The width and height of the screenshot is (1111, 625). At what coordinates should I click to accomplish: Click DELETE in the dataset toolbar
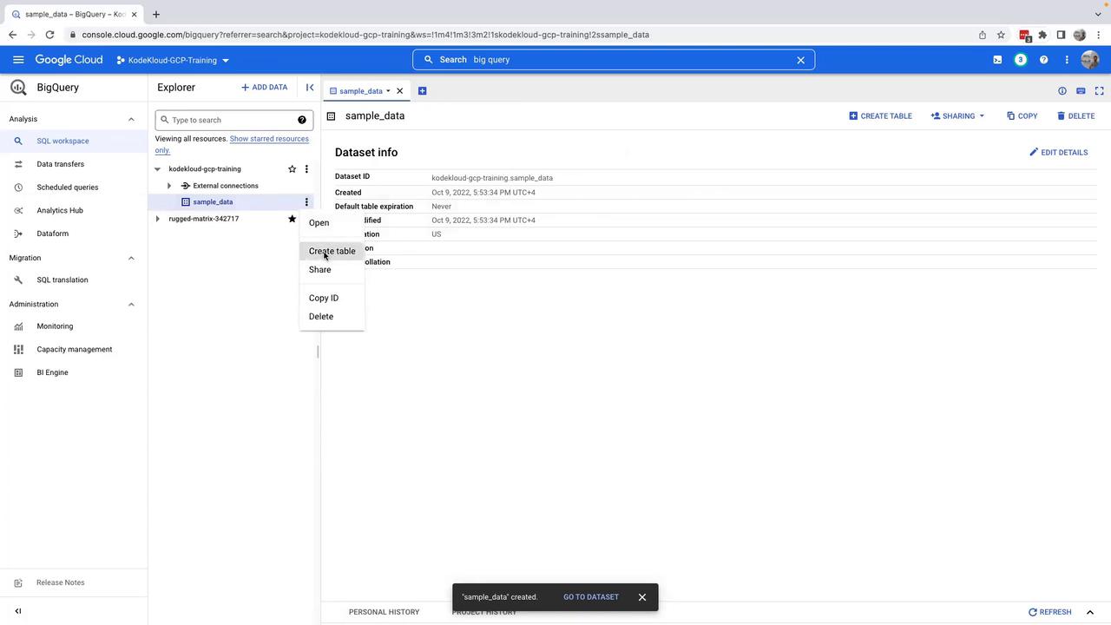[x=1075, y=116]
